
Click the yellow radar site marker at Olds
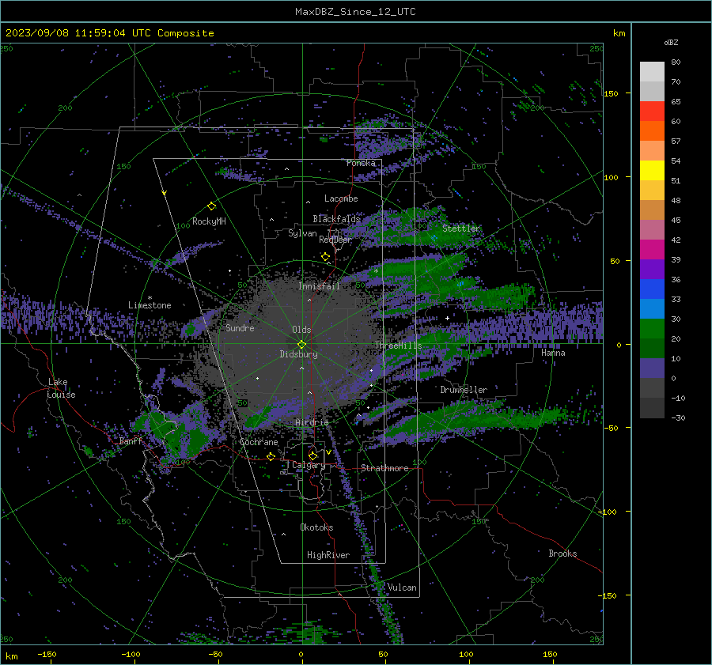point(302,344)
